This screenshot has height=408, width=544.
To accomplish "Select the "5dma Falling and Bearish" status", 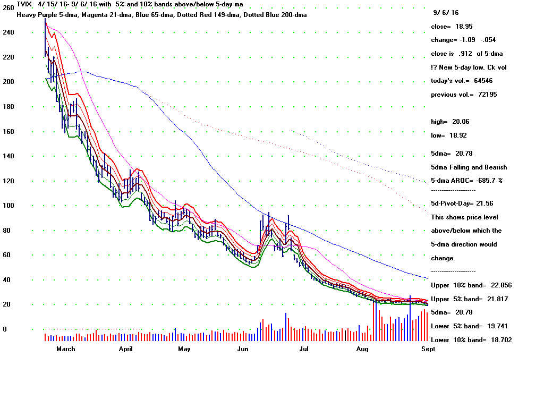I will click(469, 167).
